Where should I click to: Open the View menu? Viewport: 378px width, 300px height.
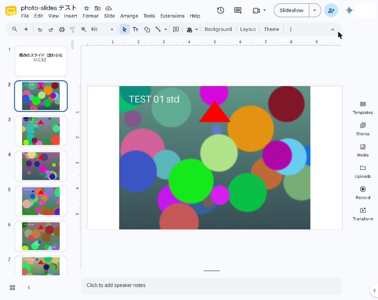(x=54, y=16)
